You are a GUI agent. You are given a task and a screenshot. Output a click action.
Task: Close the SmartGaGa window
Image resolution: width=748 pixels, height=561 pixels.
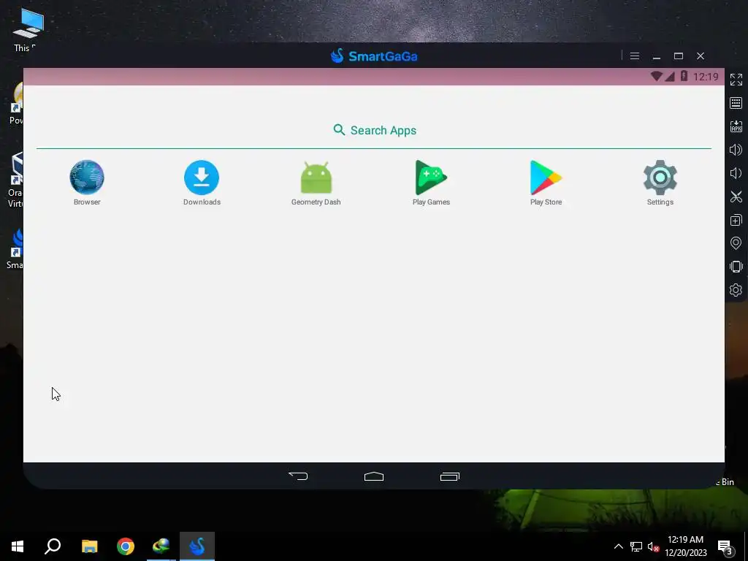[701, 56]
